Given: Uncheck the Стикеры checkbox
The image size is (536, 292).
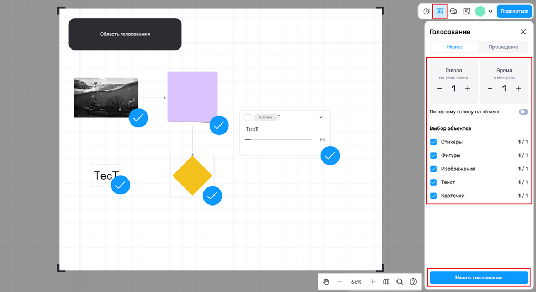Looking at the screenshot, I should click(433, 142).
